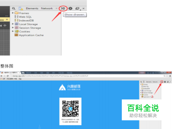
Task: Toggle device mode icon in the enlarged DevTools toolbar
Action: point(21,8)
